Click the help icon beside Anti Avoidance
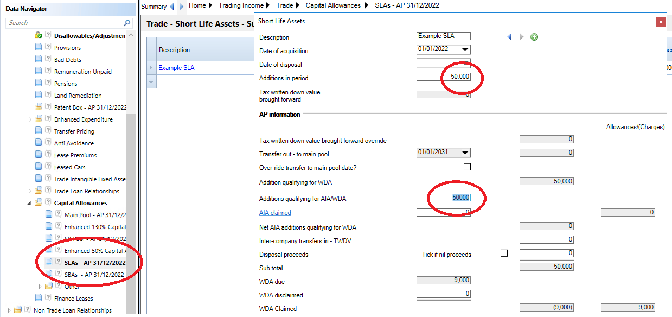 click(48, 143)
